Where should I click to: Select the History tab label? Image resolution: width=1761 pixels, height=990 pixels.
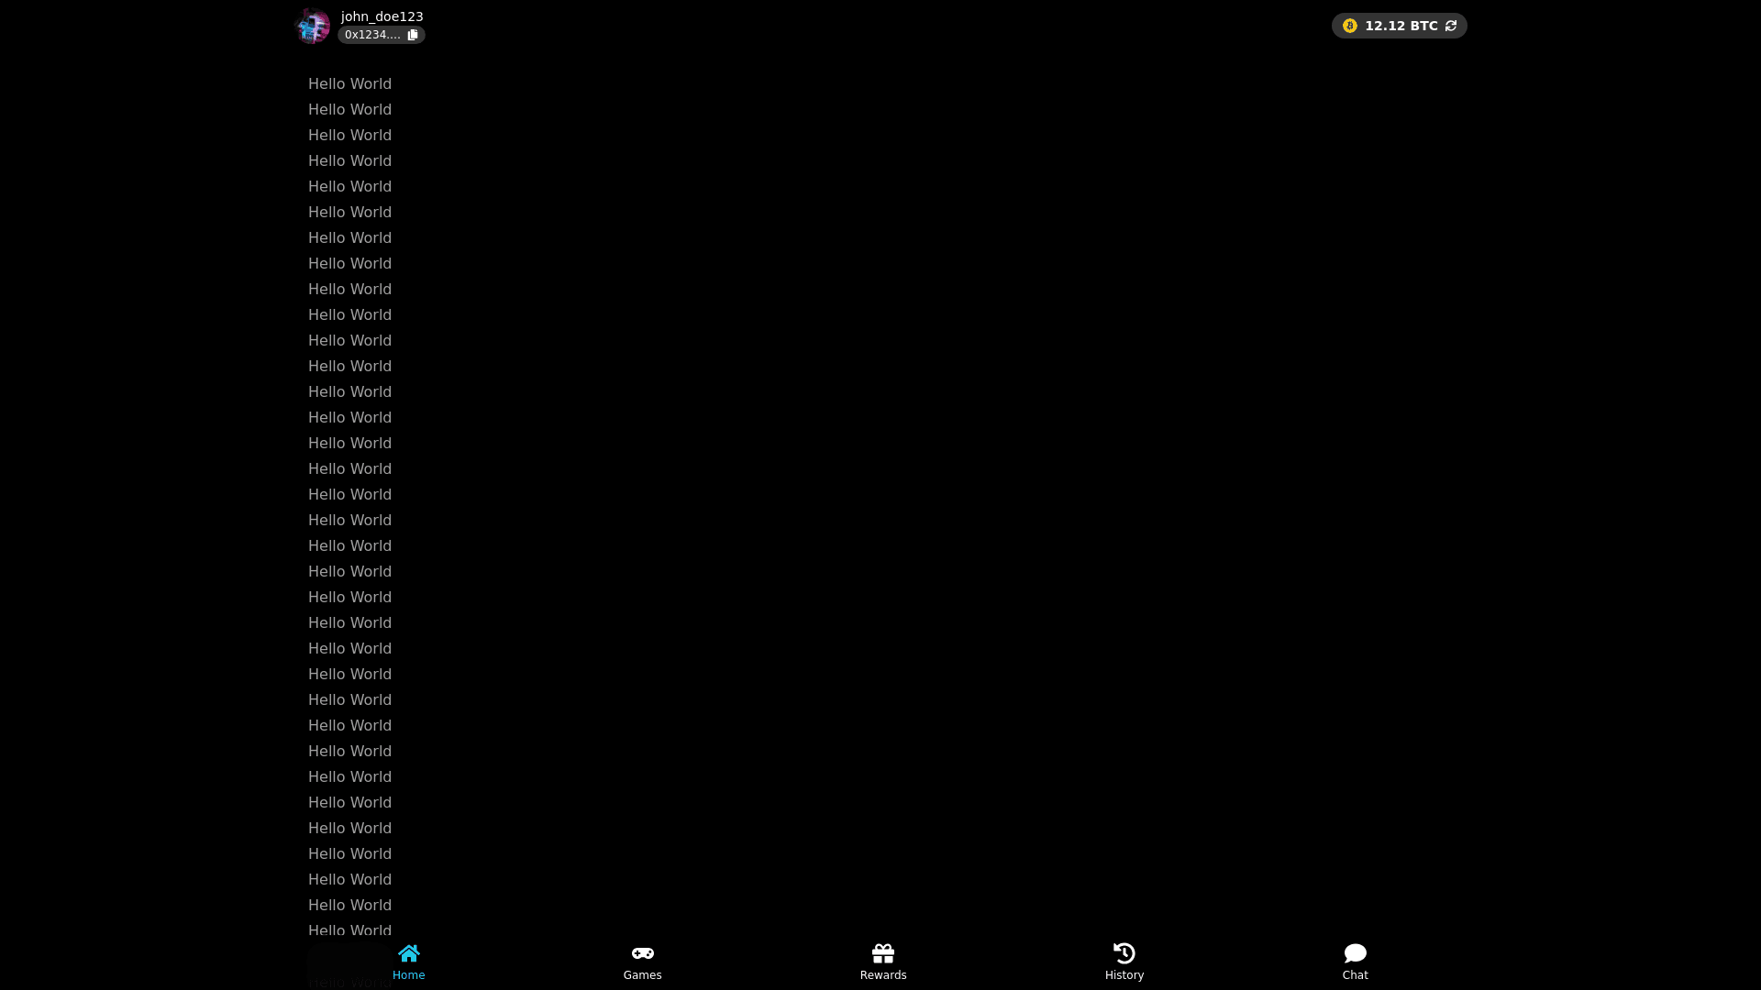[1124, 975]
